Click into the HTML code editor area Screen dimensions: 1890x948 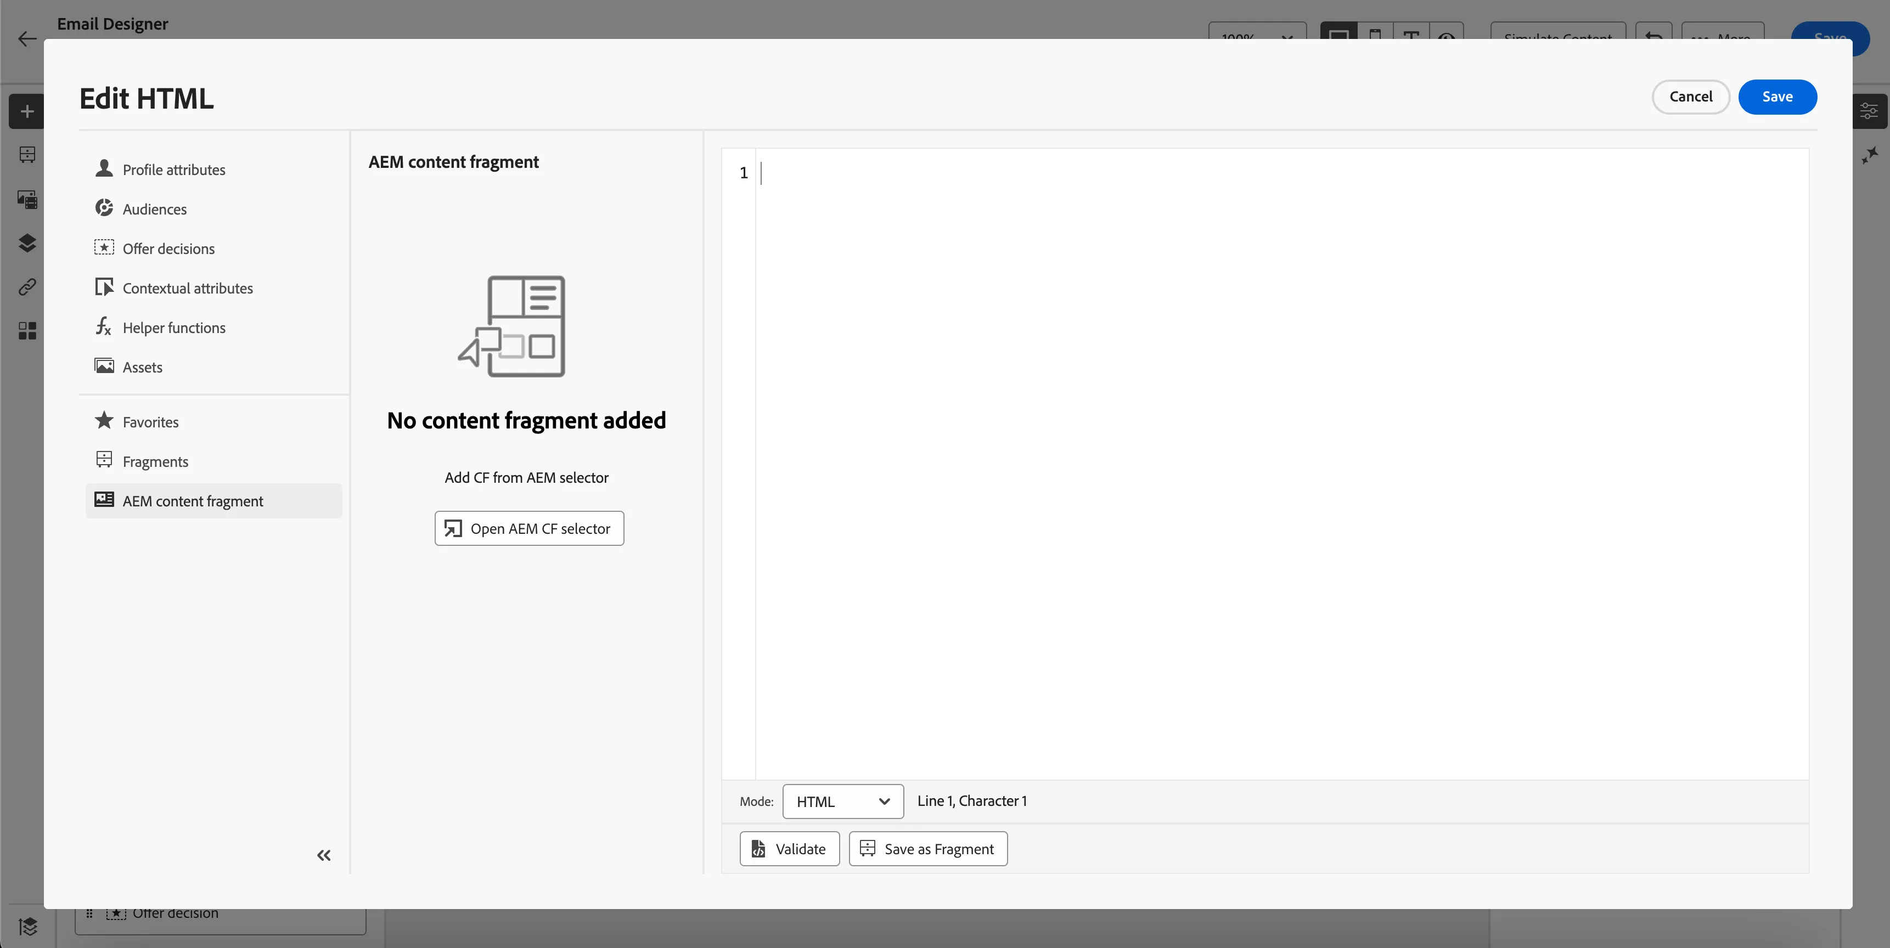tap(1281, 464)
